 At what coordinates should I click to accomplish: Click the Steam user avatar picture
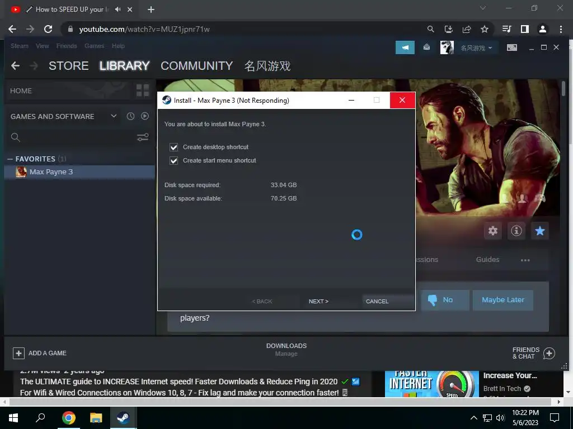point(447,47)
